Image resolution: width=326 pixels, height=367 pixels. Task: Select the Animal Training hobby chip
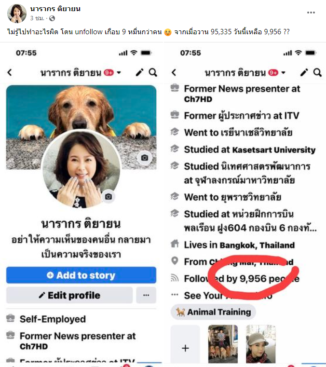[x=213, y=312]
